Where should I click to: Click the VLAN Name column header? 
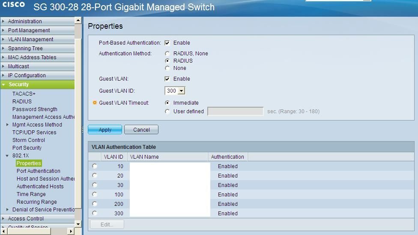tap(167, 157)
